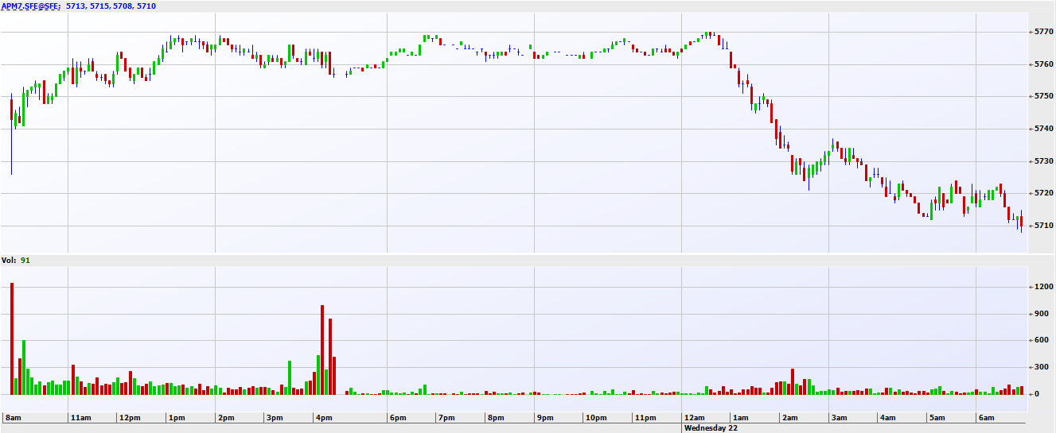Click the 5750 price axis label
Image resolution: width=1056 pixels, height=433 pixels.
coord(1042,96)
